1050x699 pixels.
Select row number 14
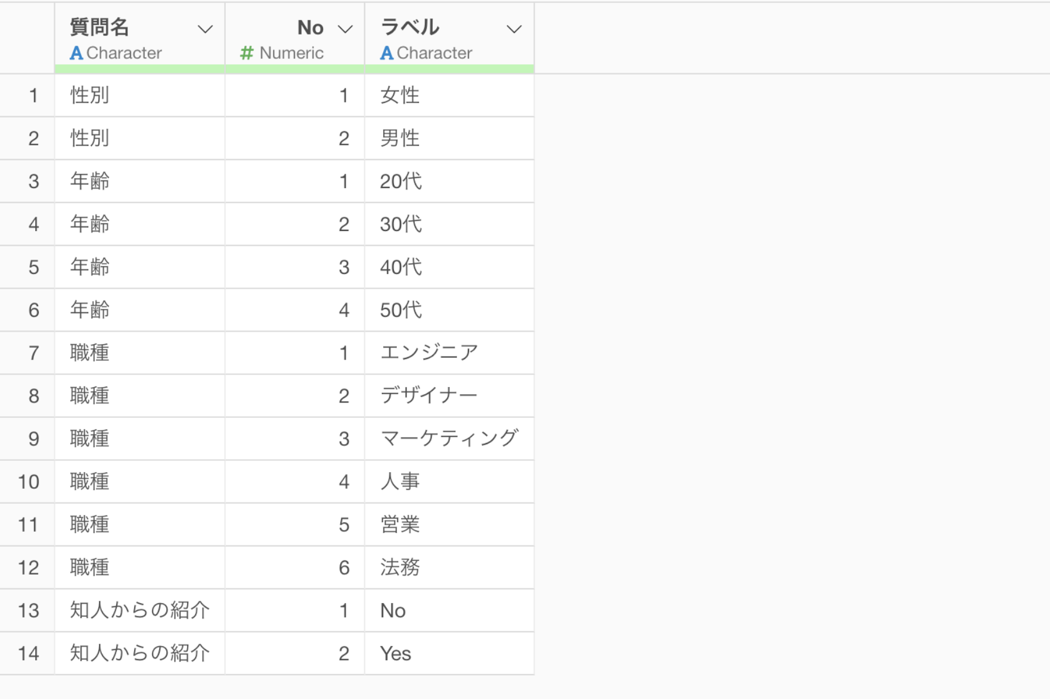tap(29, 654)
